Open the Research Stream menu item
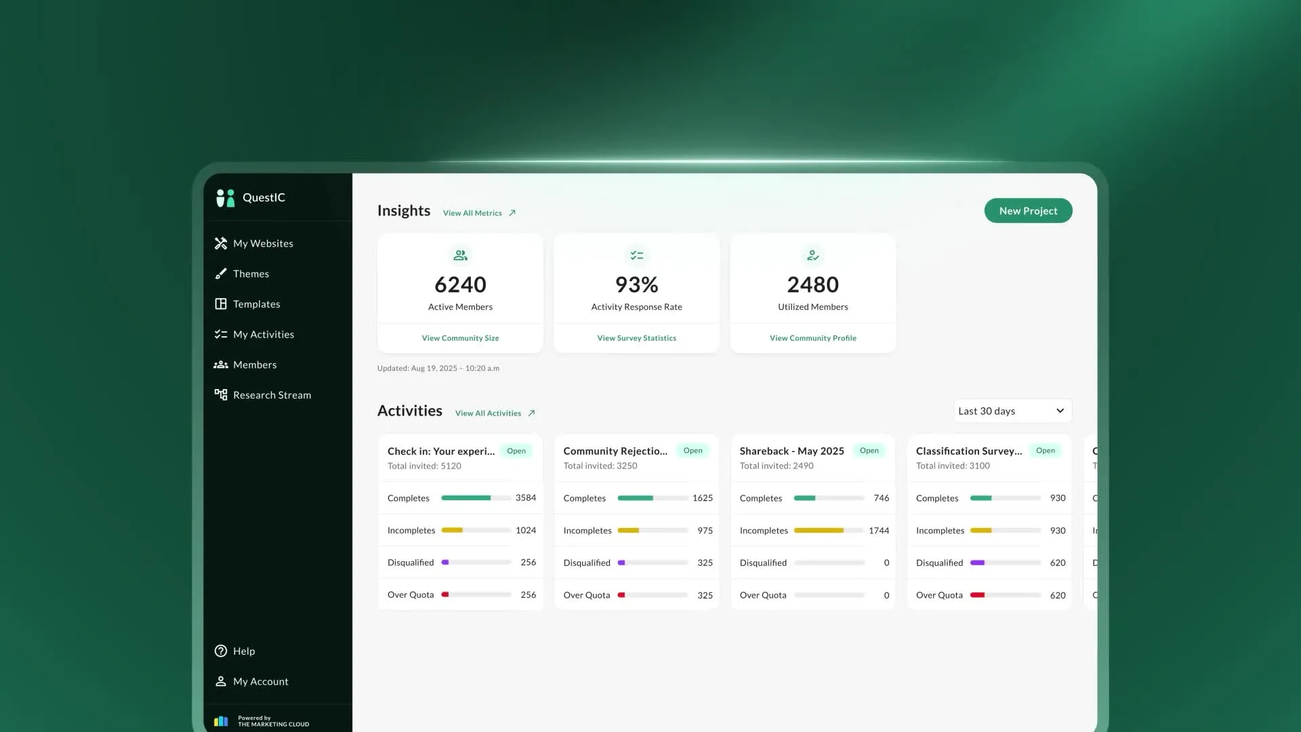 pos(272,395)
